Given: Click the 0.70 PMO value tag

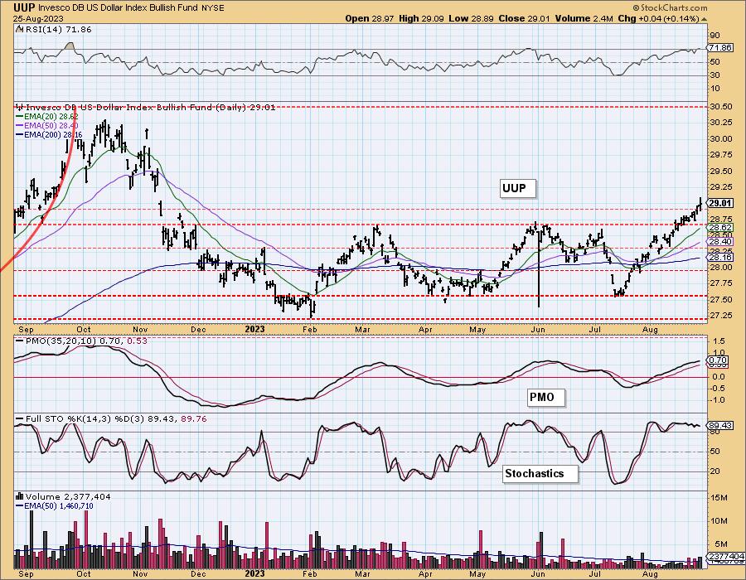Looking at the screenshot, I should pos(718,360).
